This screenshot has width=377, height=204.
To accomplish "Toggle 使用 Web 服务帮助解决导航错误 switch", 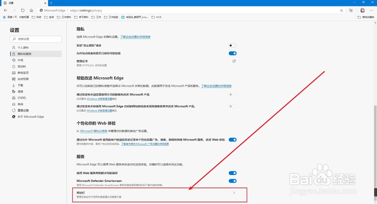I will point(233,173).
